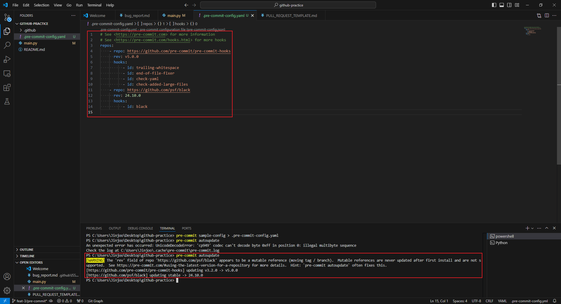Switch to the PROBLEMS panel tab
The width and height of the screenshot is (561, 304).
(94, 228)
